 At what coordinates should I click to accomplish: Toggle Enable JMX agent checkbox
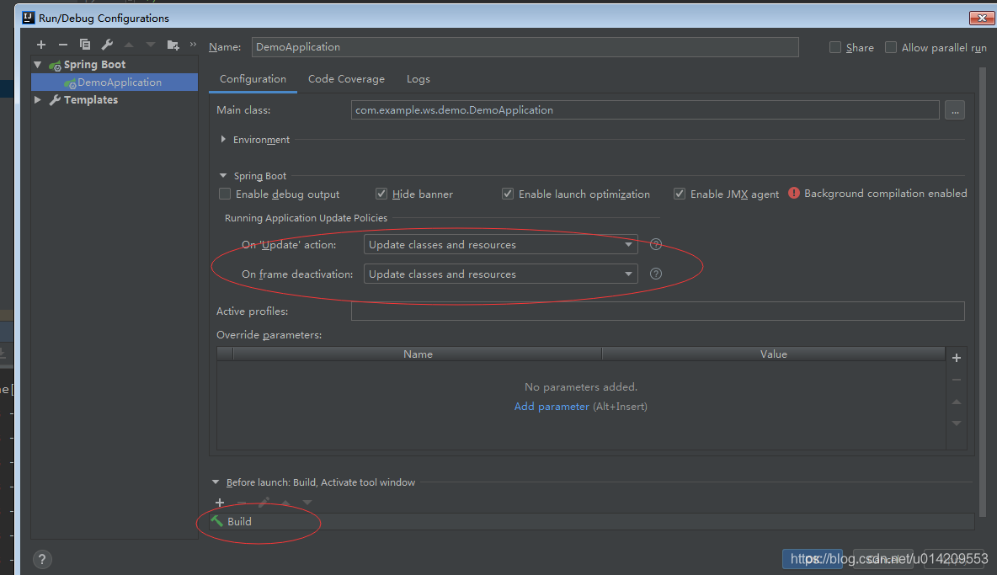coord(680,194)
